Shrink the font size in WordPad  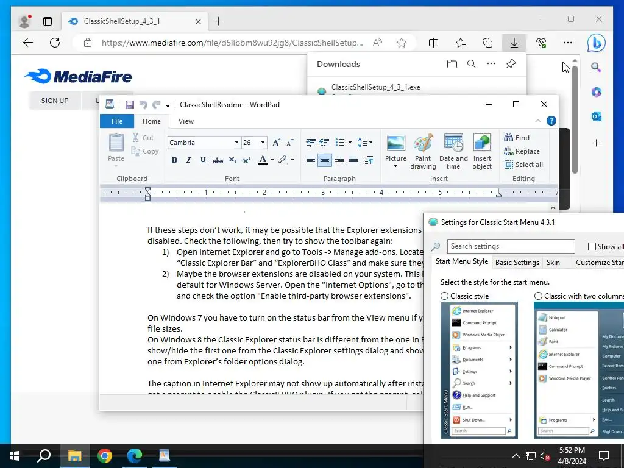(x=290, y=143)
